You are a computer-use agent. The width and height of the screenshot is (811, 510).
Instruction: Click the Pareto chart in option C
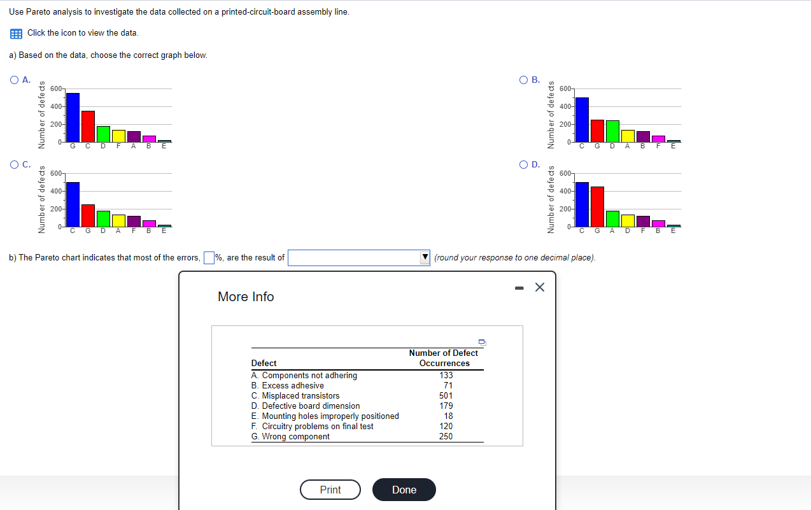(108, 199)
